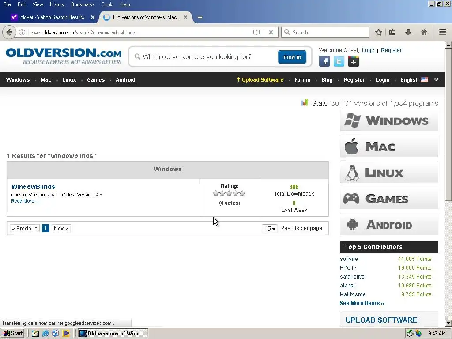
Task: Open safarisilver contributor profile
Action: pyautogui.click(x=353, y=277)
